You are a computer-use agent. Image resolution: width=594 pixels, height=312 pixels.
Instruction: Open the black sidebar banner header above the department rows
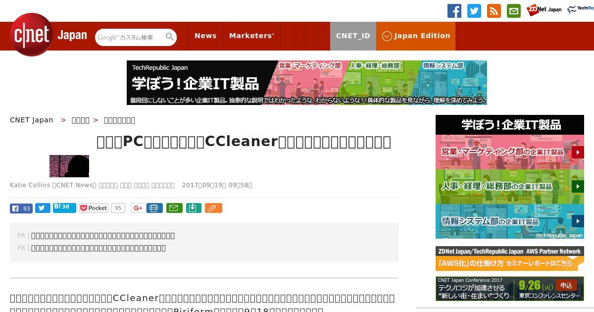[510, 125]
